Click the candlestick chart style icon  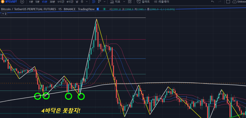(x=94, y=2)
